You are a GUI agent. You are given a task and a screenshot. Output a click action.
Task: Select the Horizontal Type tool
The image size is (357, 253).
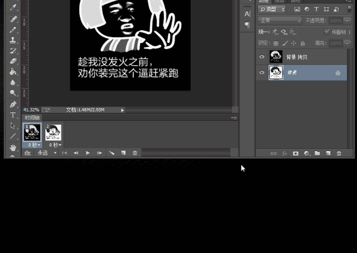point(13,115)
